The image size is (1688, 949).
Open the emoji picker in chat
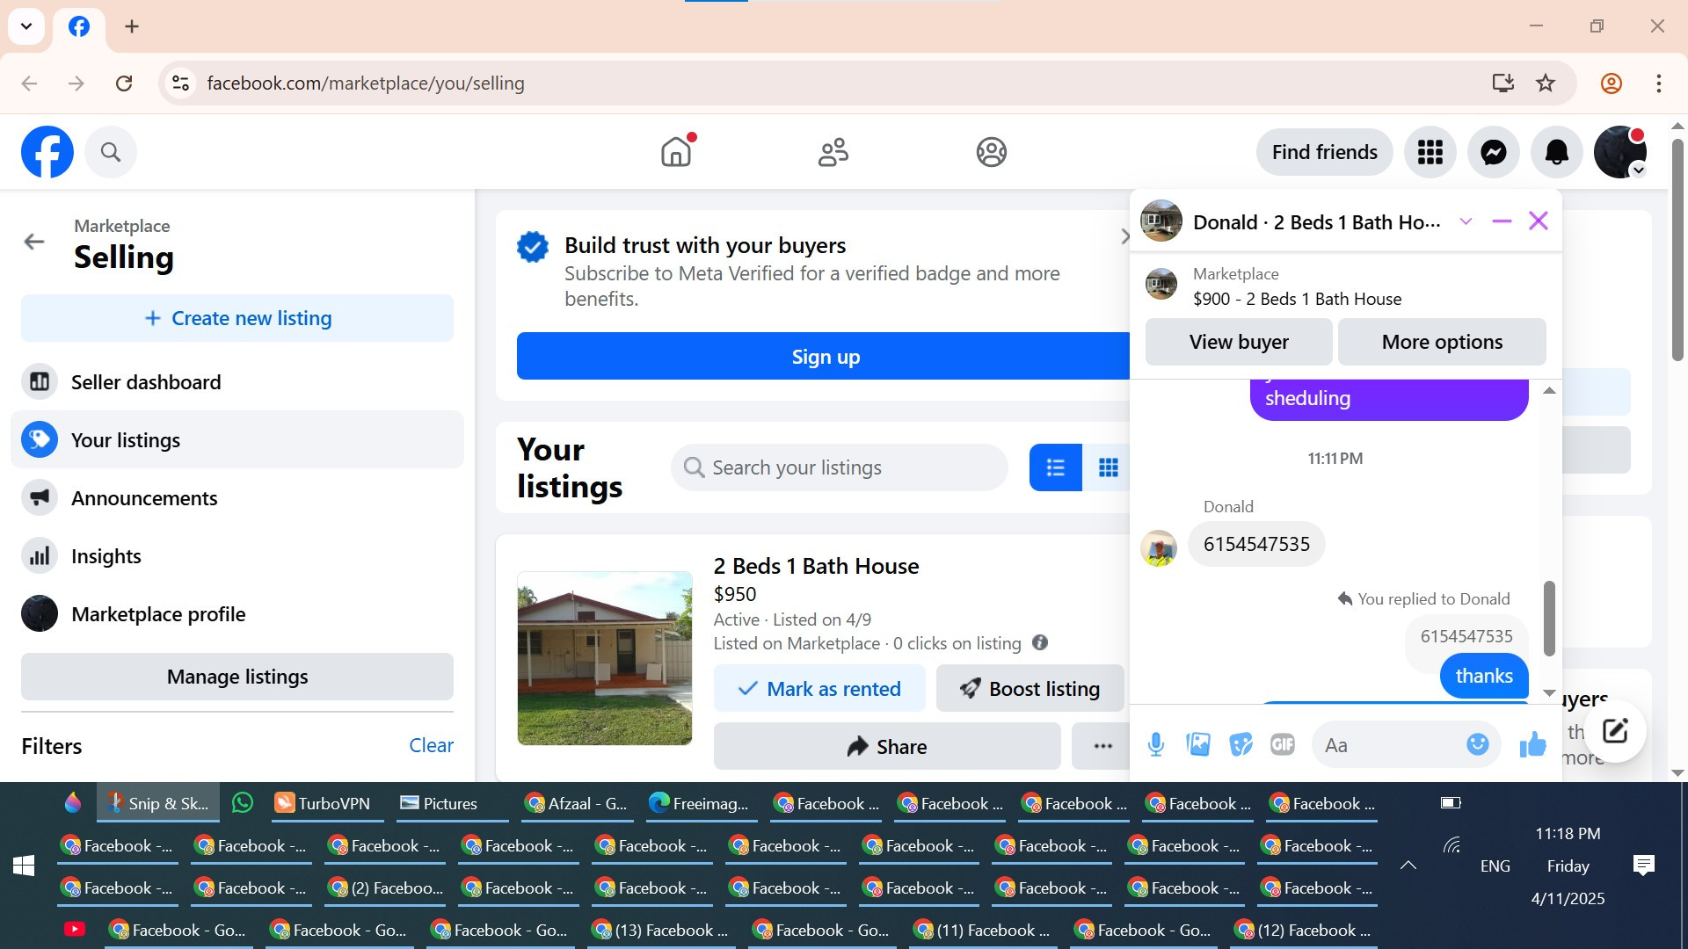[1478, 744]
